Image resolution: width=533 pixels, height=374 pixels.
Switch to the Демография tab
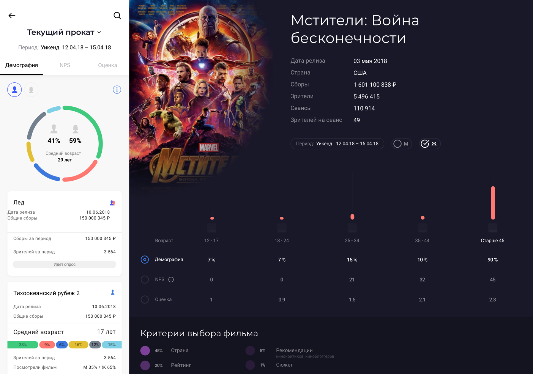point(22,65)
